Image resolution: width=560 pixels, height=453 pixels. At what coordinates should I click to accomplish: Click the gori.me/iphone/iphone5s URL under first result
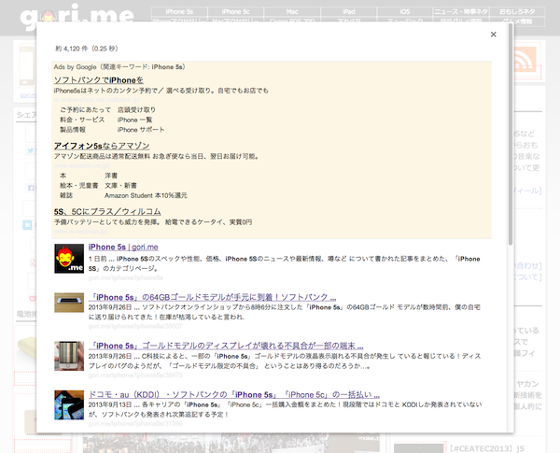coord(126,277)
